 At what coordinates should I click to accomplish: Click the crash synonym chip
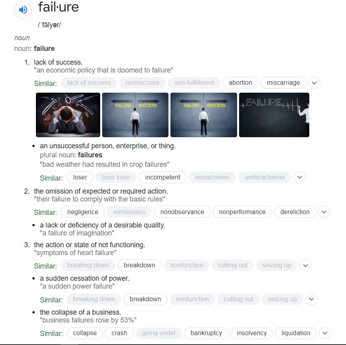click(120, 333)
